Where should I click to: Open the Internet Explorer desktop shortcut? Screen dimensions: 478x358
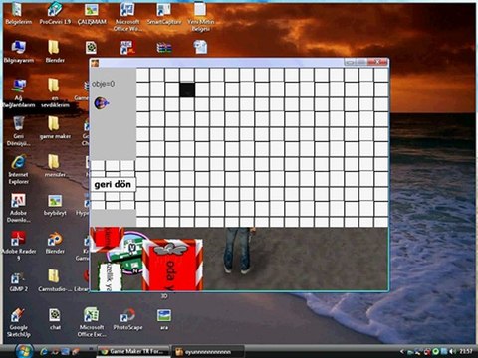tap(19, 170)
